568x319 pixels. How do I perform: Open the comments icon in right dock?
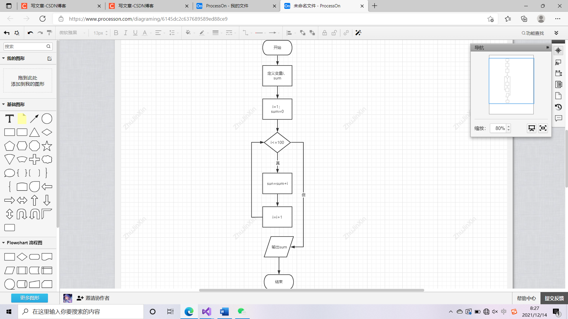click(x=558, y=118)
